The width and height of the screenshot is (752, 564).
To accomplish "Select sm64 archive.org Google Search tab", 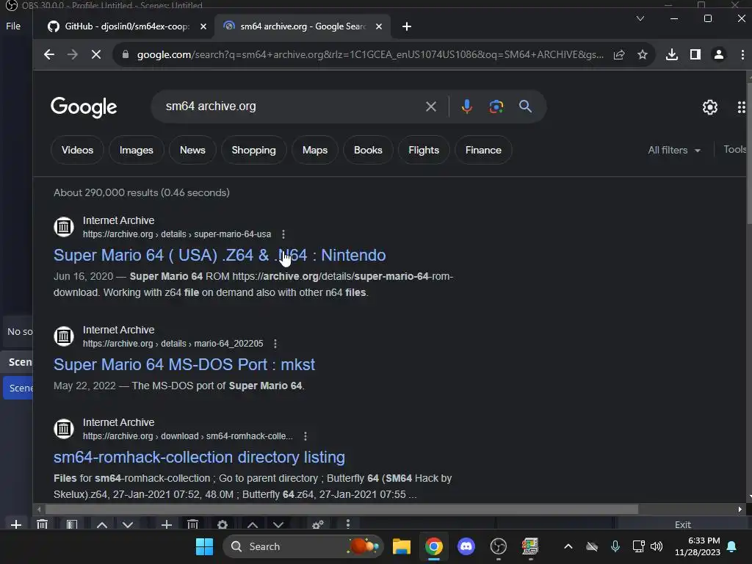I will (x=303, y=26).
